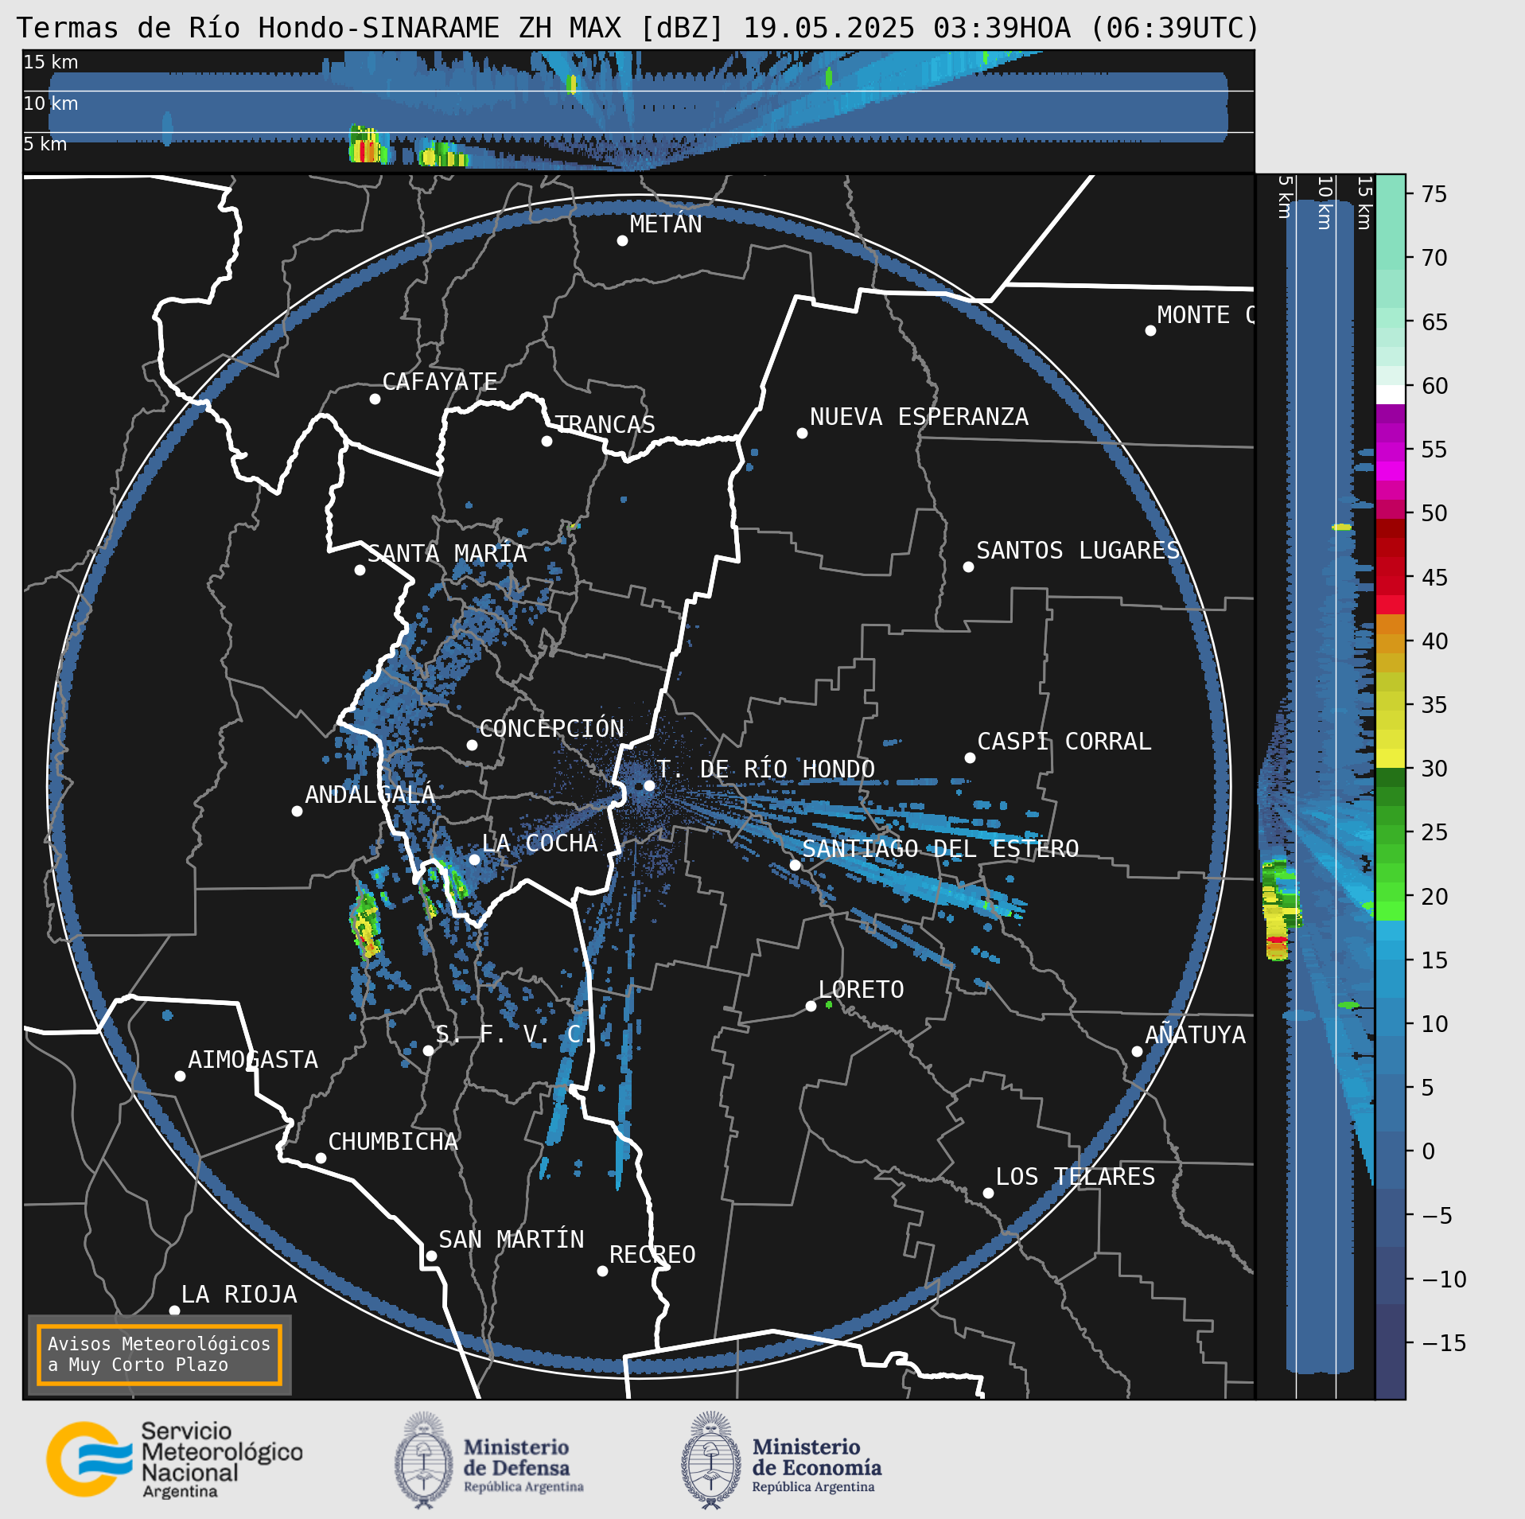This screenshot has height=1519, width=1525.
Task: Click the ANDALGALÁ city label
Action: click(370, 794)
